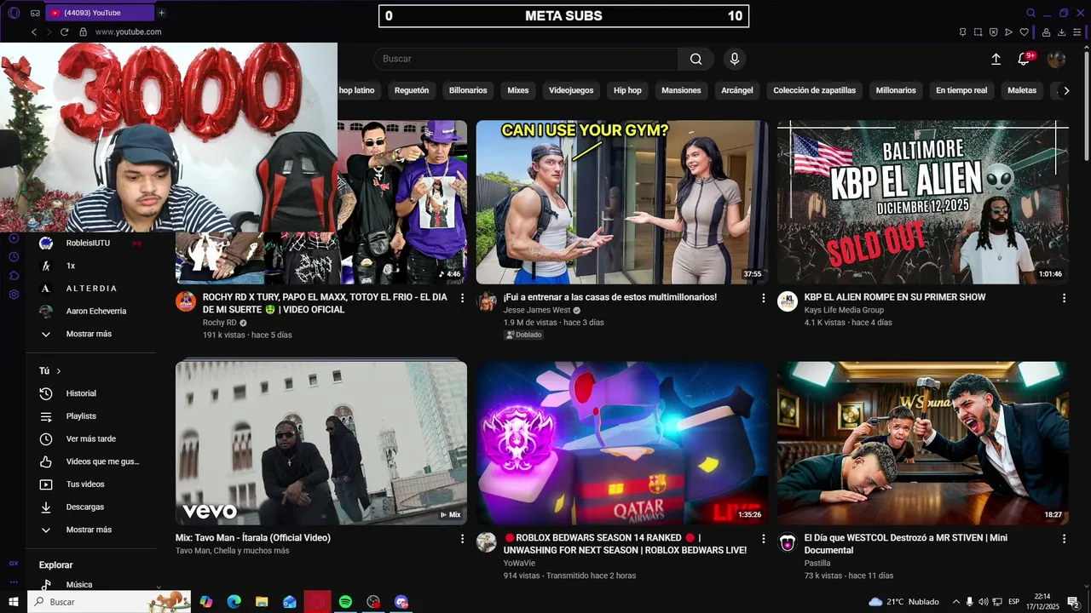Click the volume speaker icon in the tray
1091x613 pixels.
point(983,602)
